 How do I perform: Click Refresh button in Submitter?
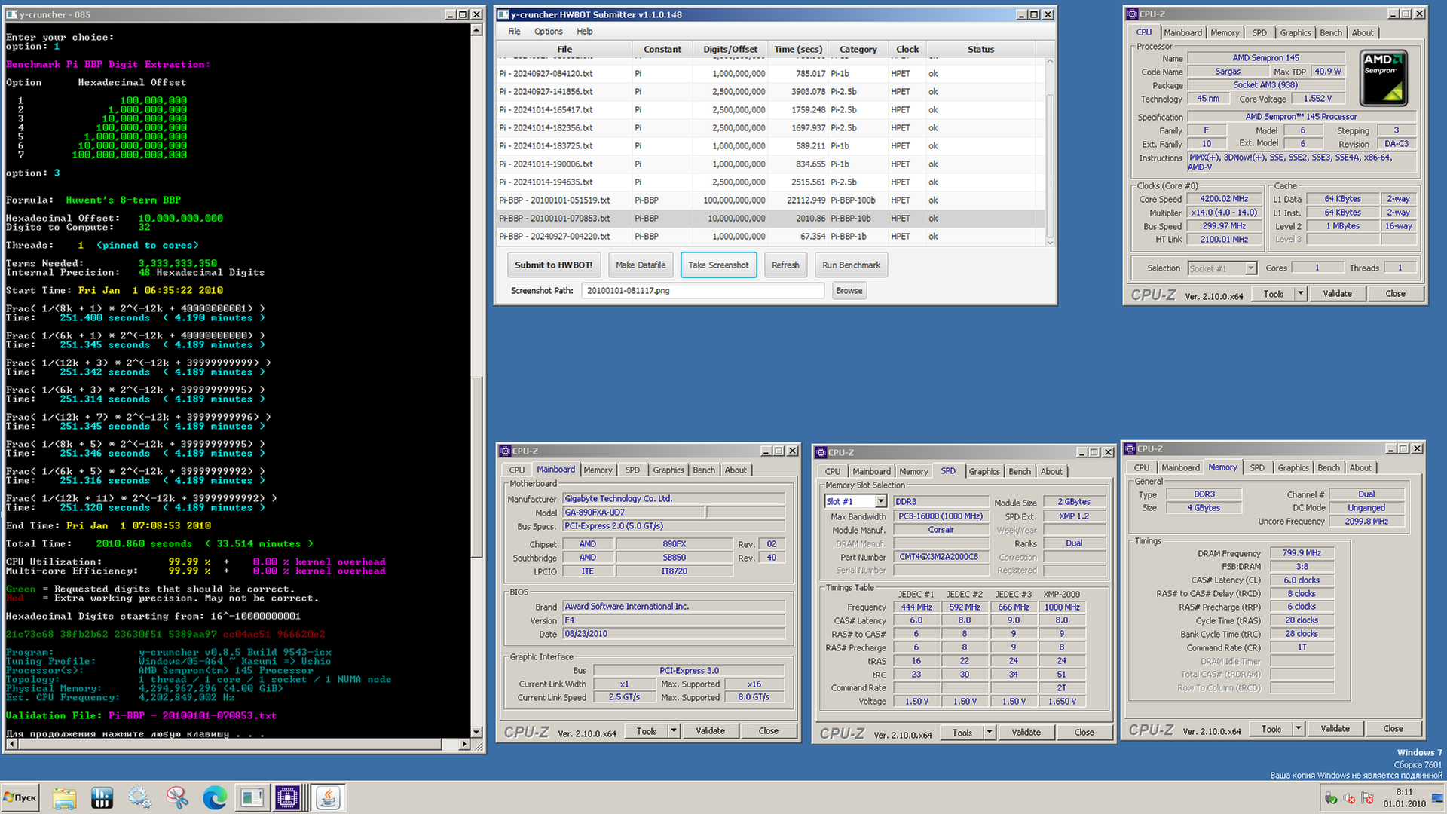click(x=785, y=265)
